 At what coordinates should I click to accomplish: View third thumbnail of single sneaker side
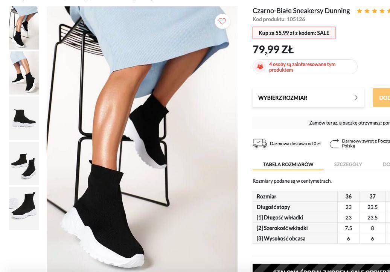click(x=24, y=118)
